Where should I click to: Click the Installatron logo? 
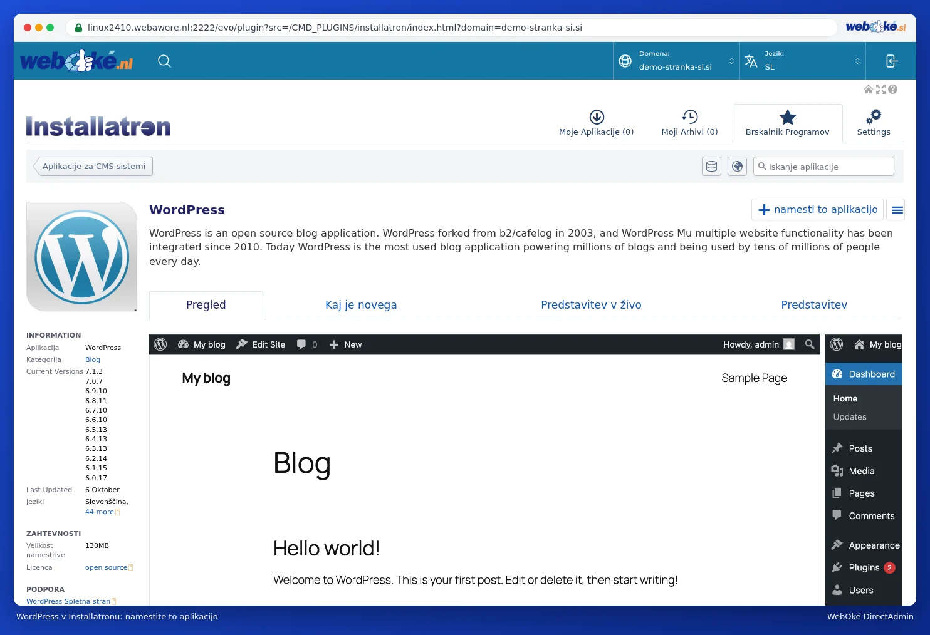point(98,126)
